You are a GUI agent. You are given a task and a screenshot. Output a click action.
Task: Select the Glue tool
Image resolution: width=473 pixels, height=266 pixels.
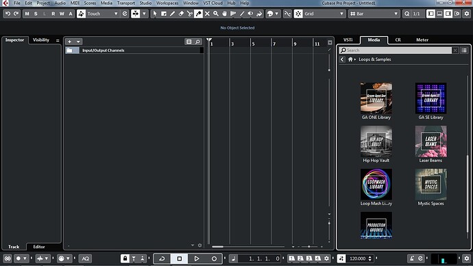click(198, 14)
